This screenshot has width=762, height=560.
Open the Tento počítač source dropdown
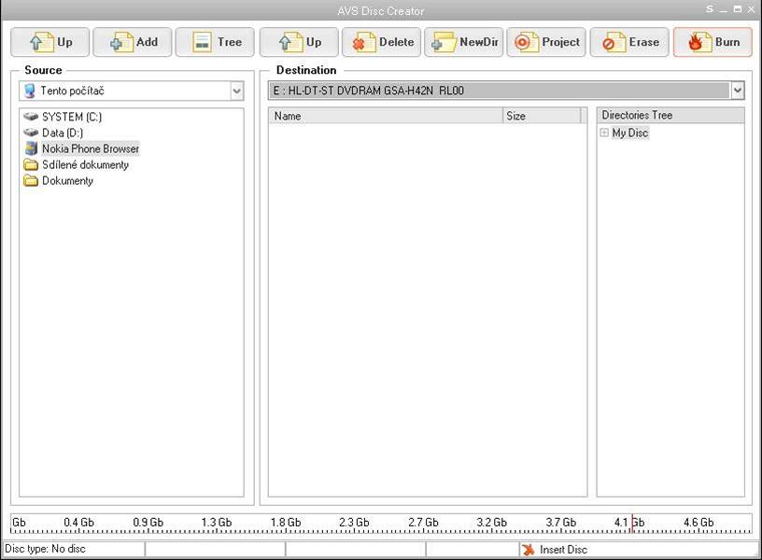[x=236, y=91]
